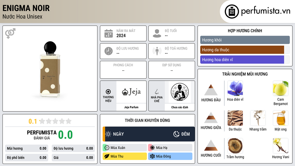
Task: Click the Mùa Đông season label
Action: 163,156
